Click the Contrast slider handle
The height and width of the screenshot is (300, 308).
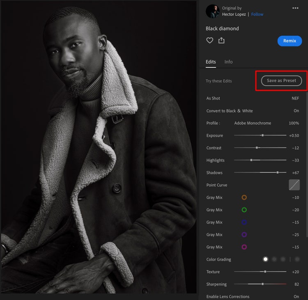pos(257,148)
